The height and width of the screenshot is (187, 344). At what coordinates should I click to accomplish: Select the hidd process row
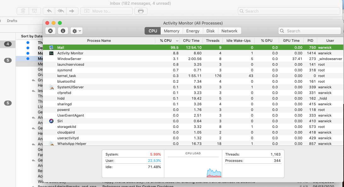(x=193, y=99)
